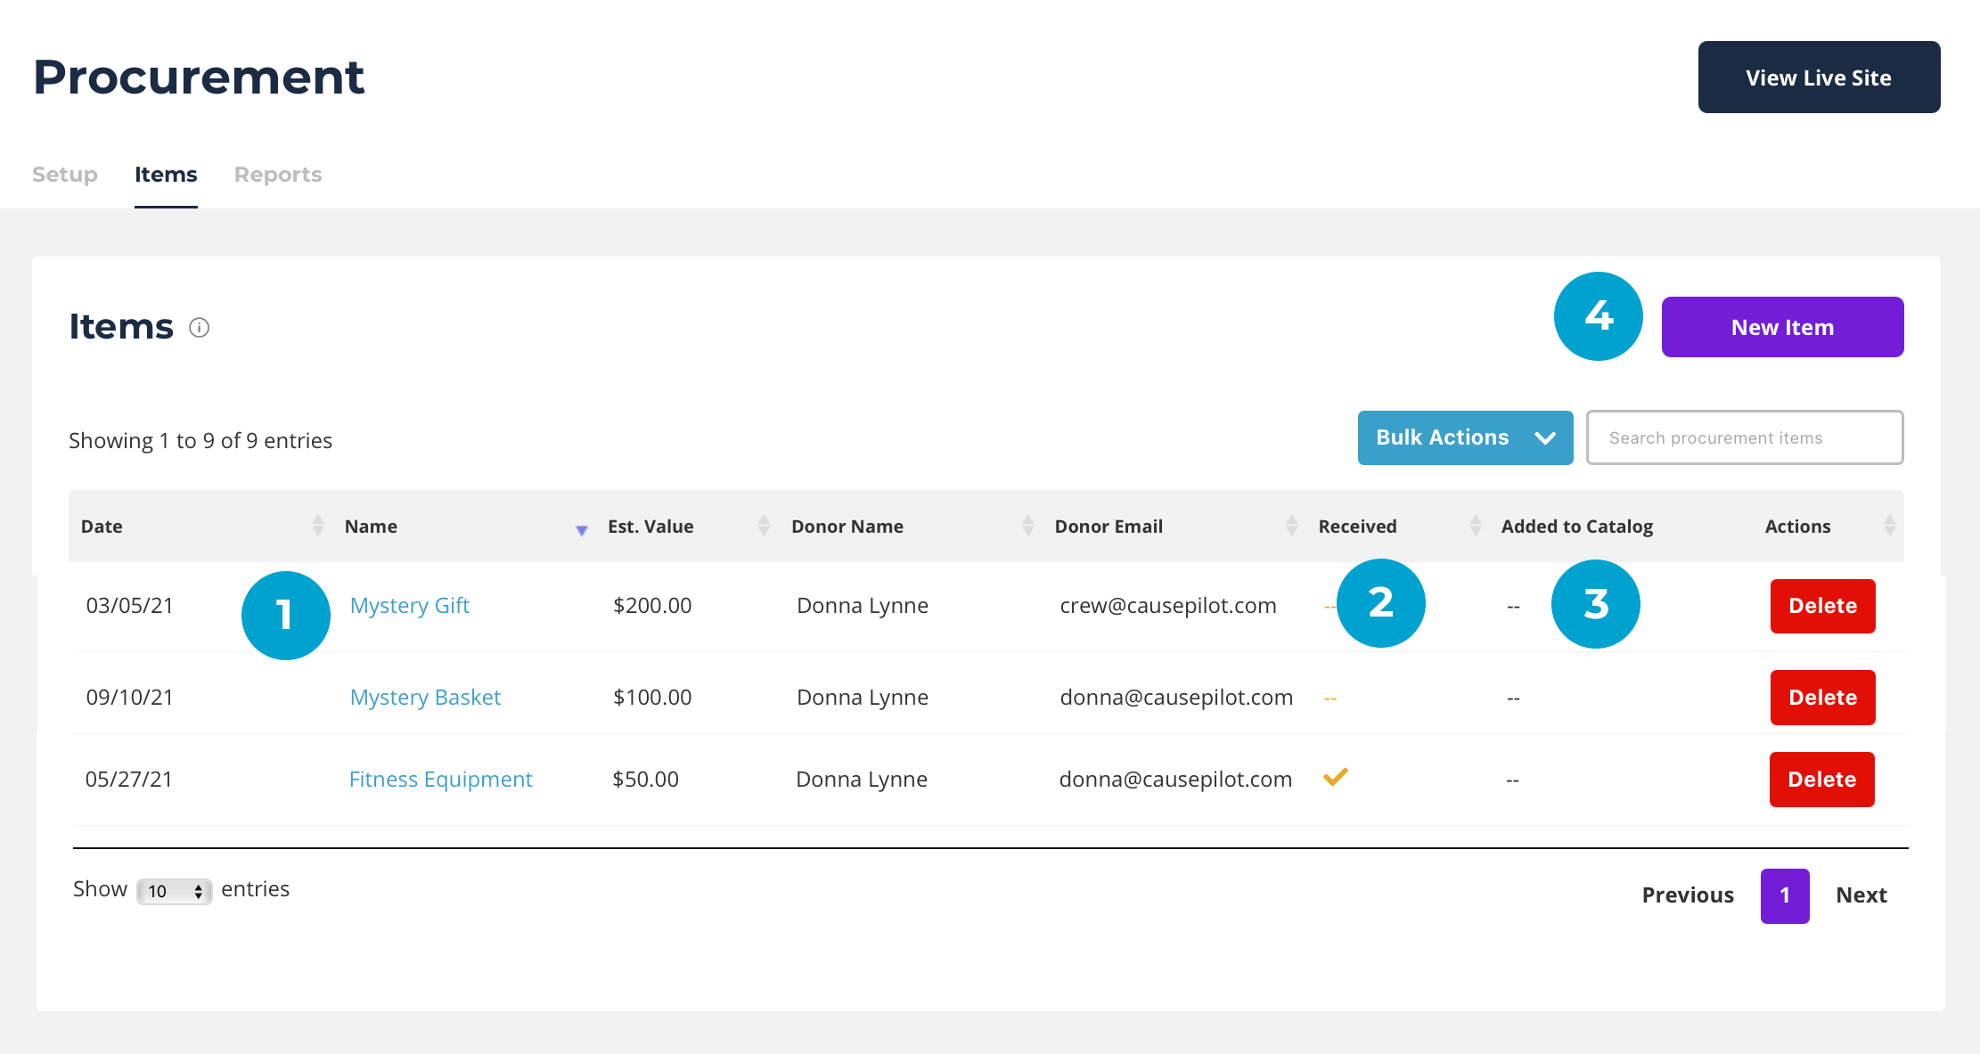Sort by Date column arrows
This screenshot has width=1980, height=1054.
[x=318, y=526]
